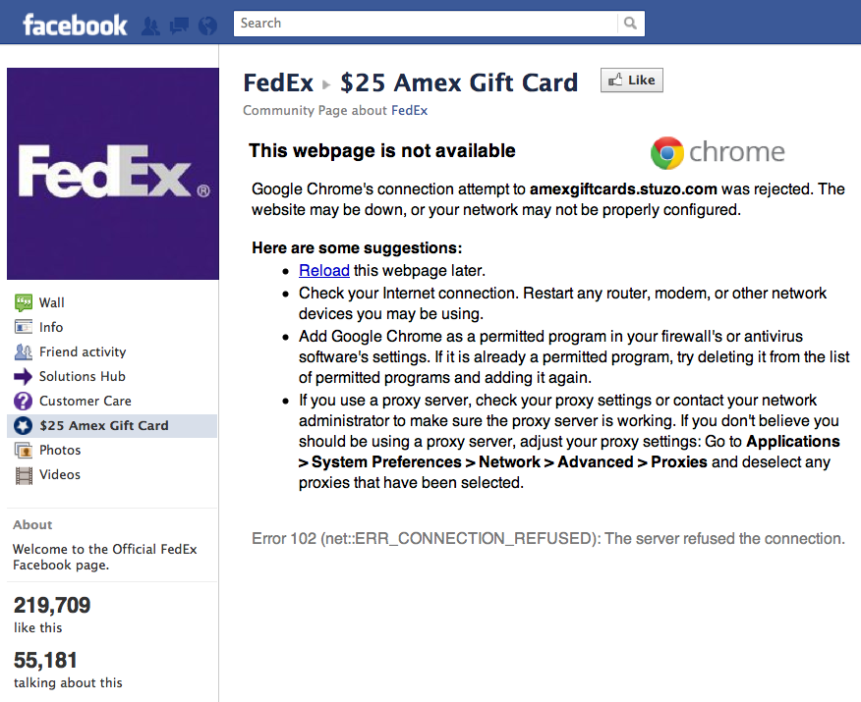Focus the Search input field
Image resolution: width=861 pixels, height=702 pixels.
click(427, 23)
